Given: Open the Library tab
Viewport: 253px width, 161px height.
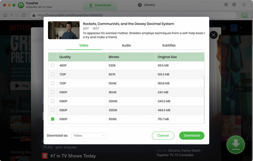Looking at the screenshot, I should point(146,5).
